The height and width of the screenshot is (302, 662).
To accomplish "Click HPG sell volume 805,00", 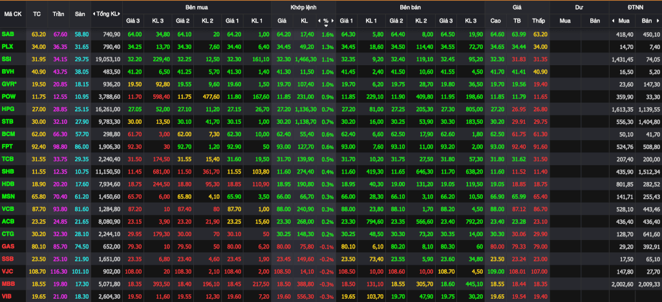I will 475,110.
